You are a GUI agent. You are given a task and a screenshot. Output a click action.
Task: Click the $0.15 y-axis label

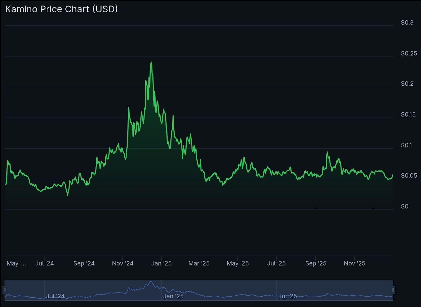(408, 114)
